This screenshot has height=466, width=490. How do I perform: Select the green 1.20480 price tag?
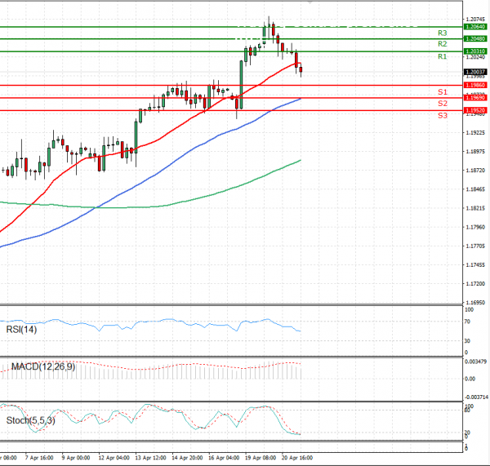[475, 38]
